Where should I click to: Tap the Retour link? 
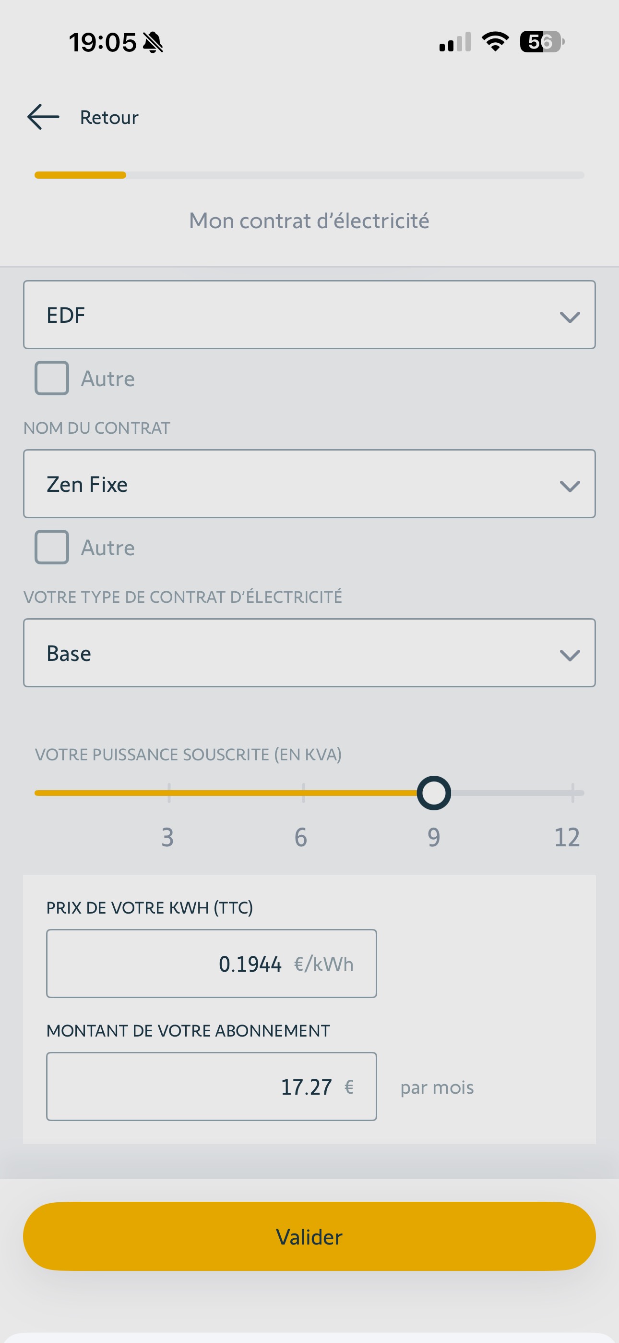click(x=109, y=117)
